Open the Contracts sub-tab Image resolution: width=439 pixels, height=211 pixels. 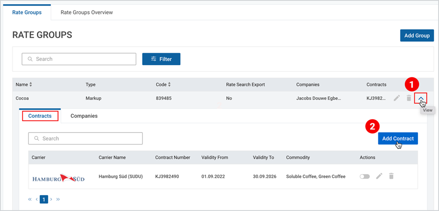coord(40,116)
